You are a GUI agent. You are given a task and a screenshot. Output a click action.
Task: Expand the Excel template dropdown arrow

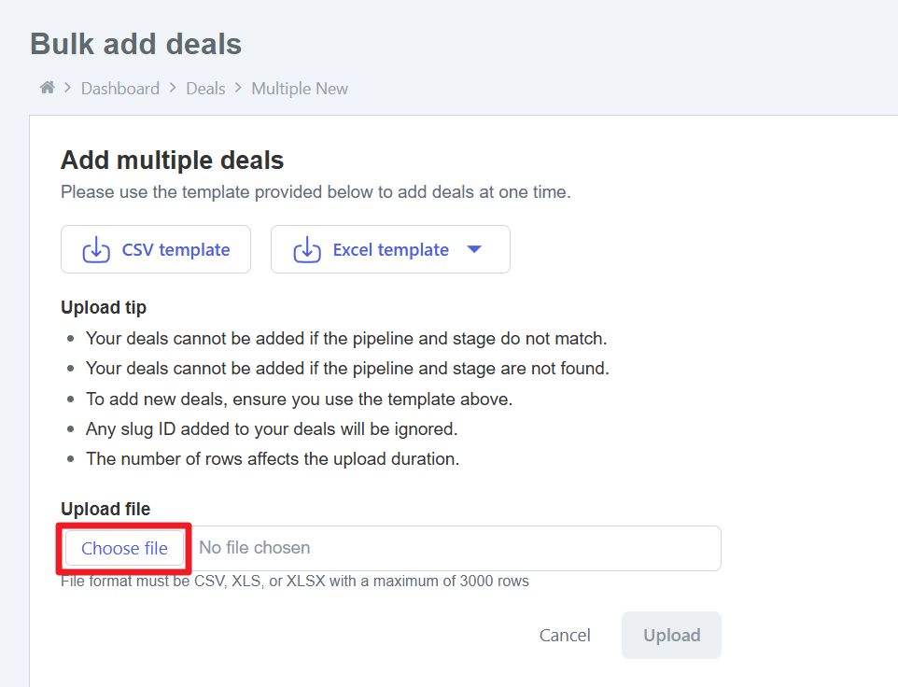click(x=473, y=249)
